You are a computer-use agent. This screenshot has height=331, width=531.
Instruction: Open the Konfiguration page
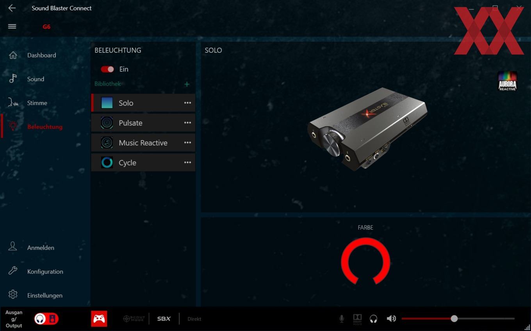(45, 271)
